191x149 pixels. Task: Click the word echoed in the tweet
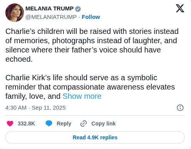(x=19, y=59)
